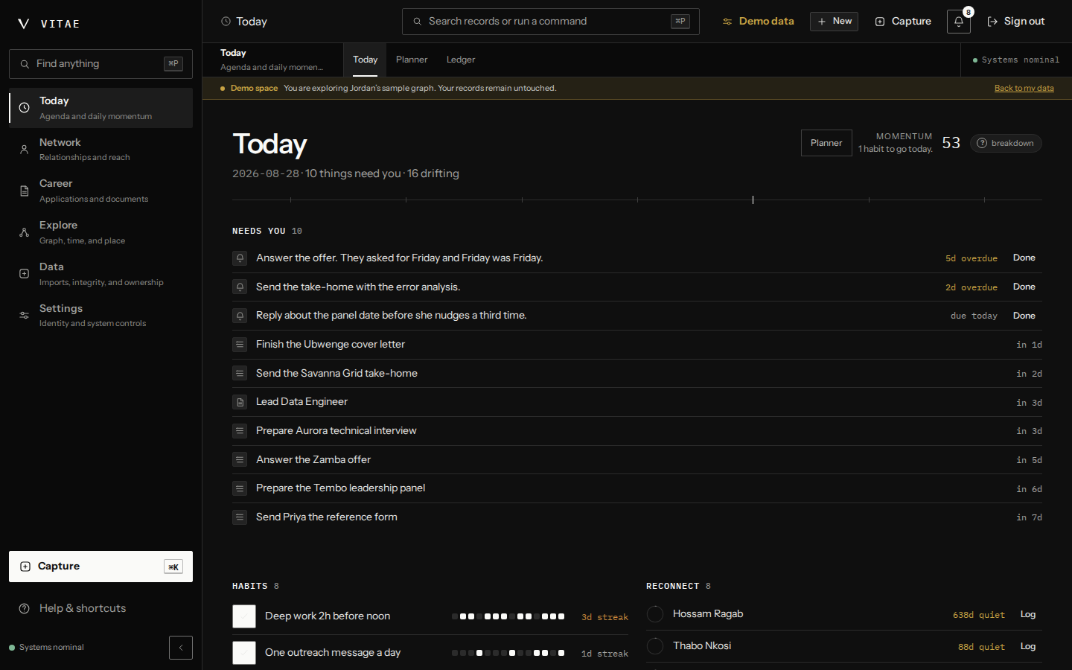The height and width of the screenshot is (670, 1072).
Task: Check off the Deep work 2h before noon habit
Action: click(x=244, y=616)
